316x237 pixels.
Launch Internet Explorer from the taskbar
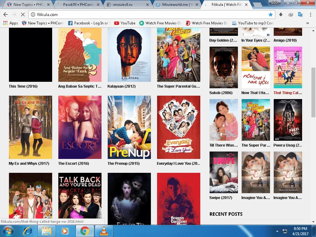[x=27, y=231]
